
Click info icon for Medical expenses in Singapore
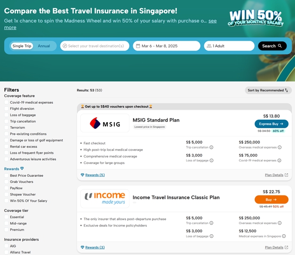pos(284,236)
